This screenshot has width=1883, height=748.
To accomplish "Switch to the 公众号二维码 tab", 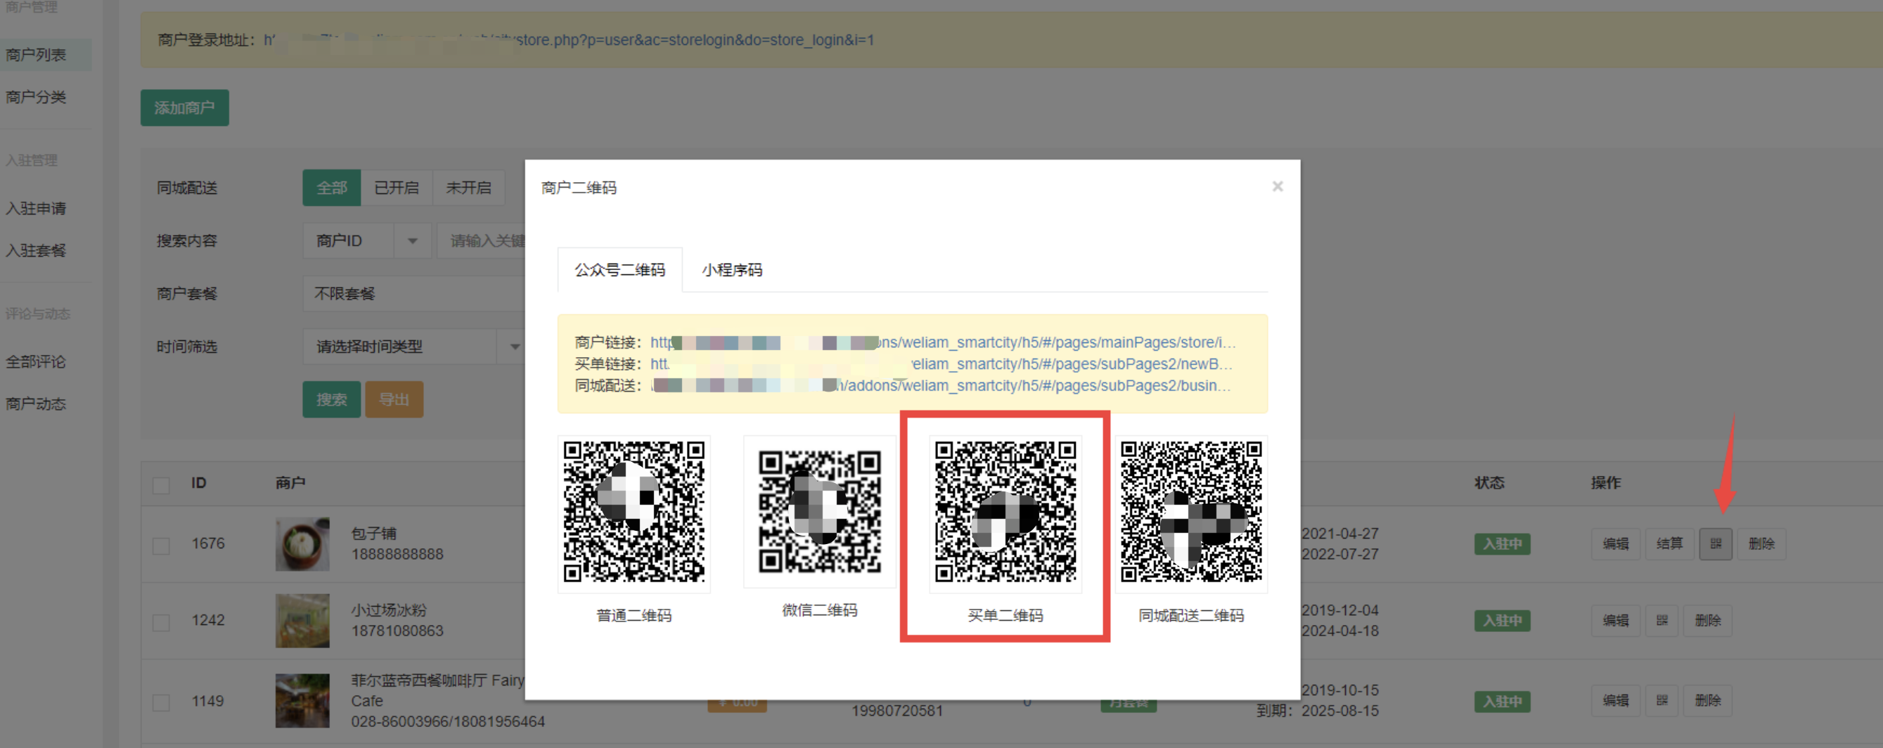I will pyautogui.click(x=620, y=270).
